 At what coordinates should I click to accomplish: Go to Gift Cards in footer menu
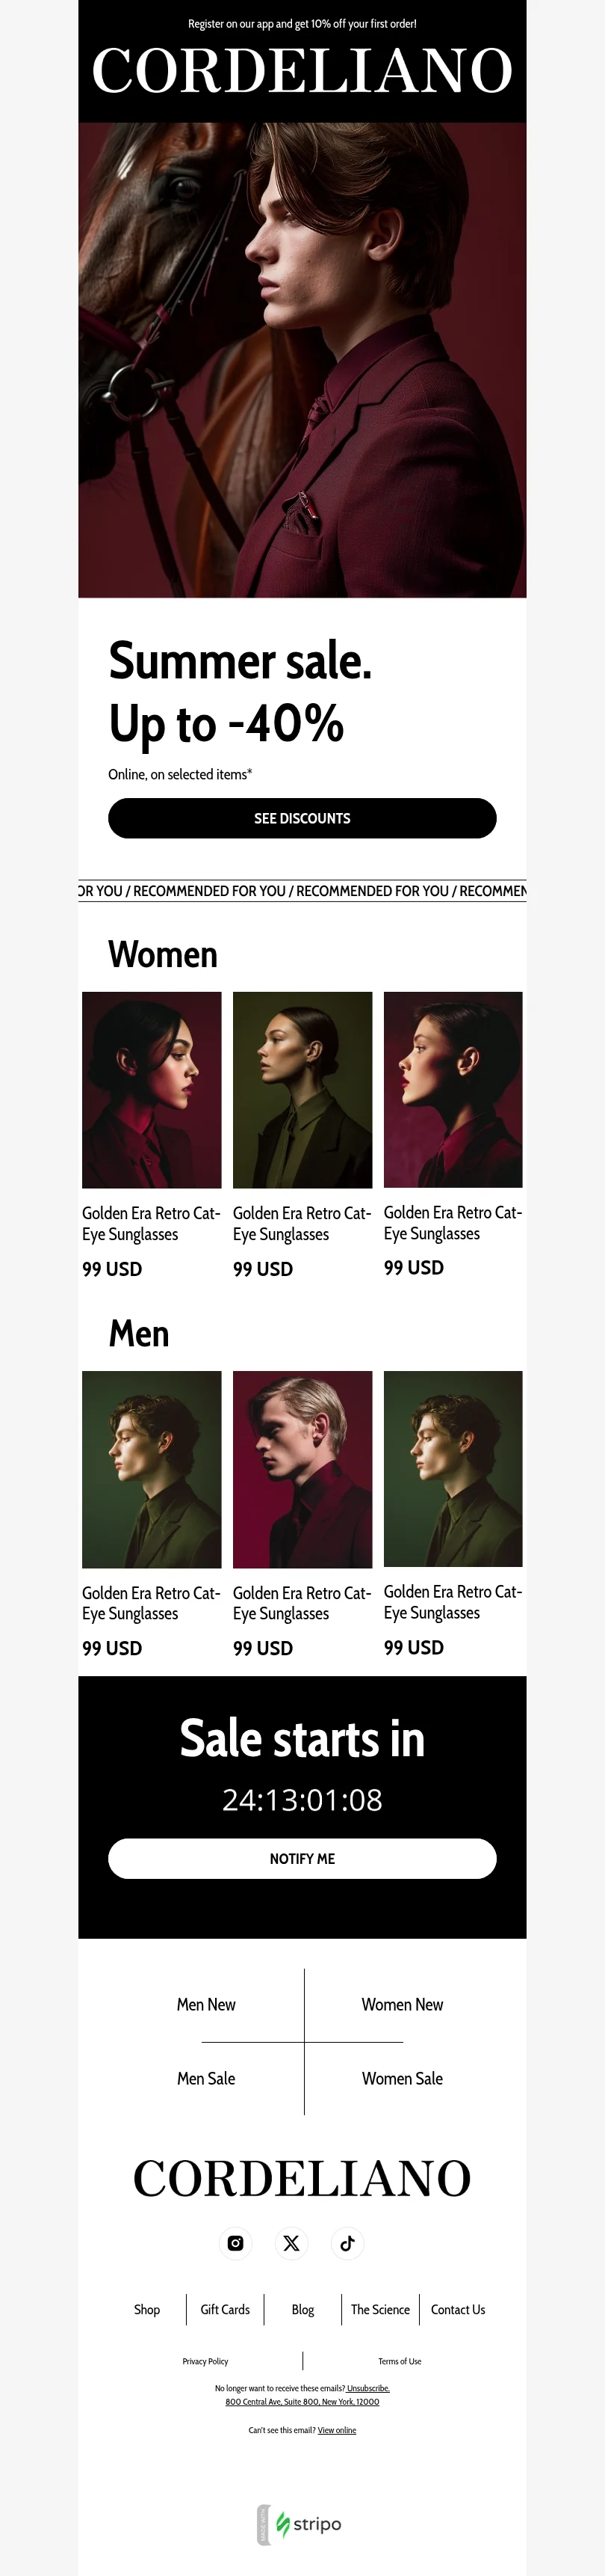coord(225,2309)
